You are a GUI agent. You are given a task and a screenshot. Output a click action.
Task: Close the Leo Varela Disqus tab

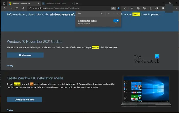[72, 4]
